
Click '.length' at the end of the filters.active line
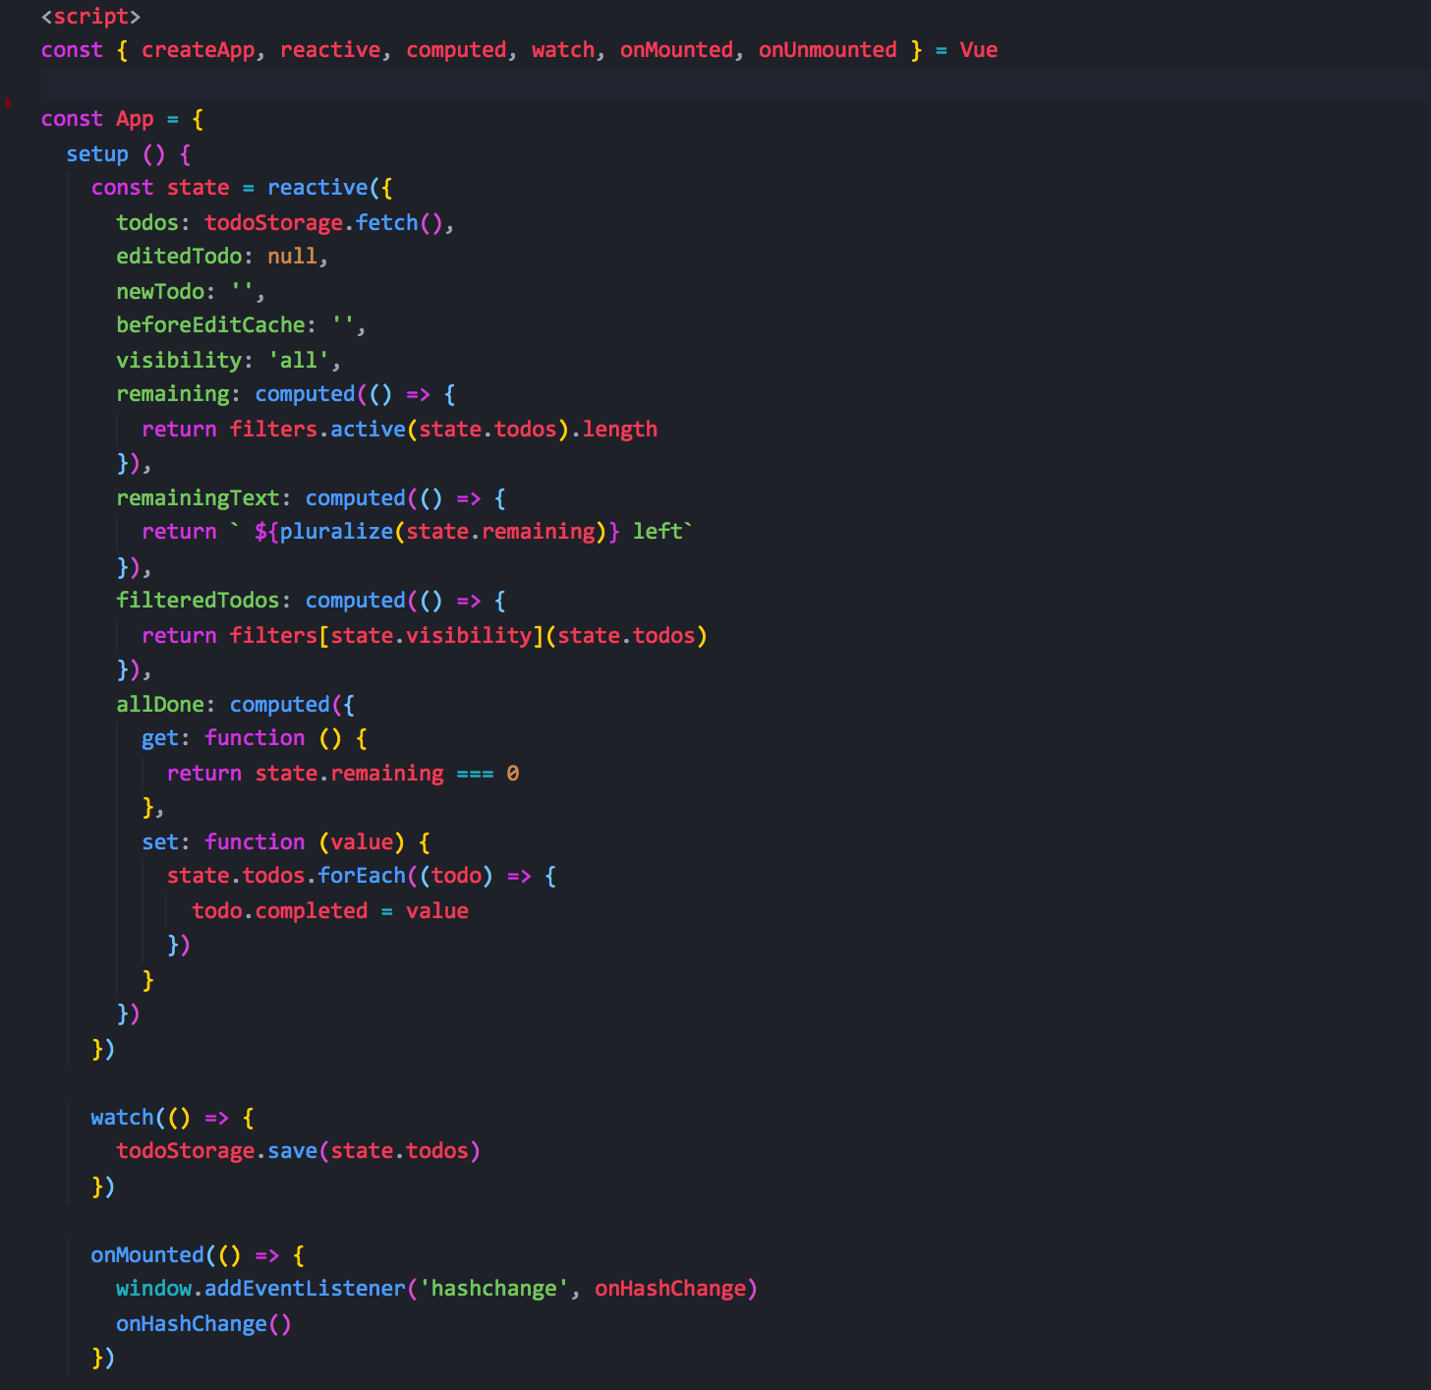pos(614,430)
